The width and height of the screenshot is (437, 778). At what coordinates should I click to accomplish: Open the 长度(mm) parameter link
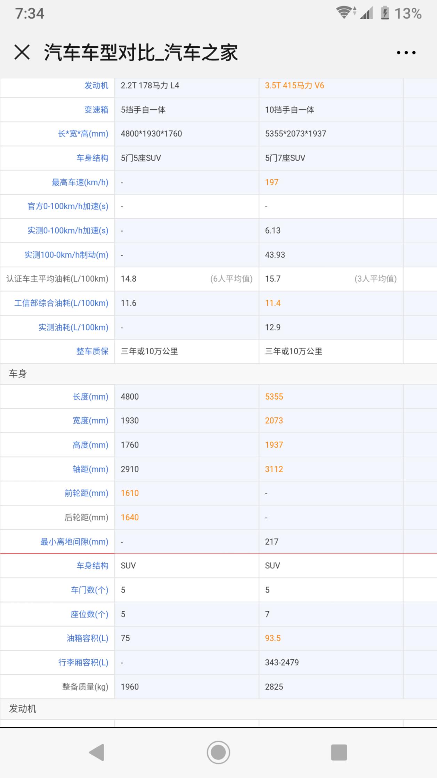90,397
